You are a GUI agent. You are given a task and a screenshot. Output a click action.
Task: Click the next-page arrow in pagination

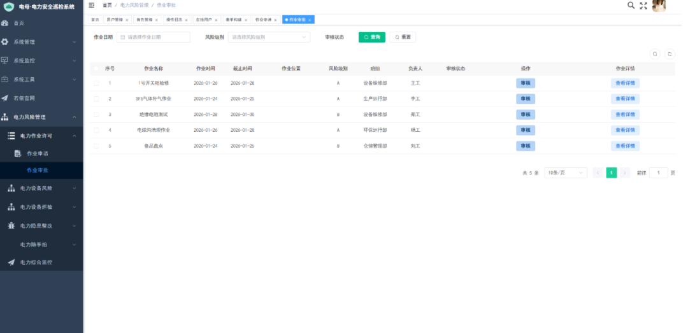tap(625, 173)
